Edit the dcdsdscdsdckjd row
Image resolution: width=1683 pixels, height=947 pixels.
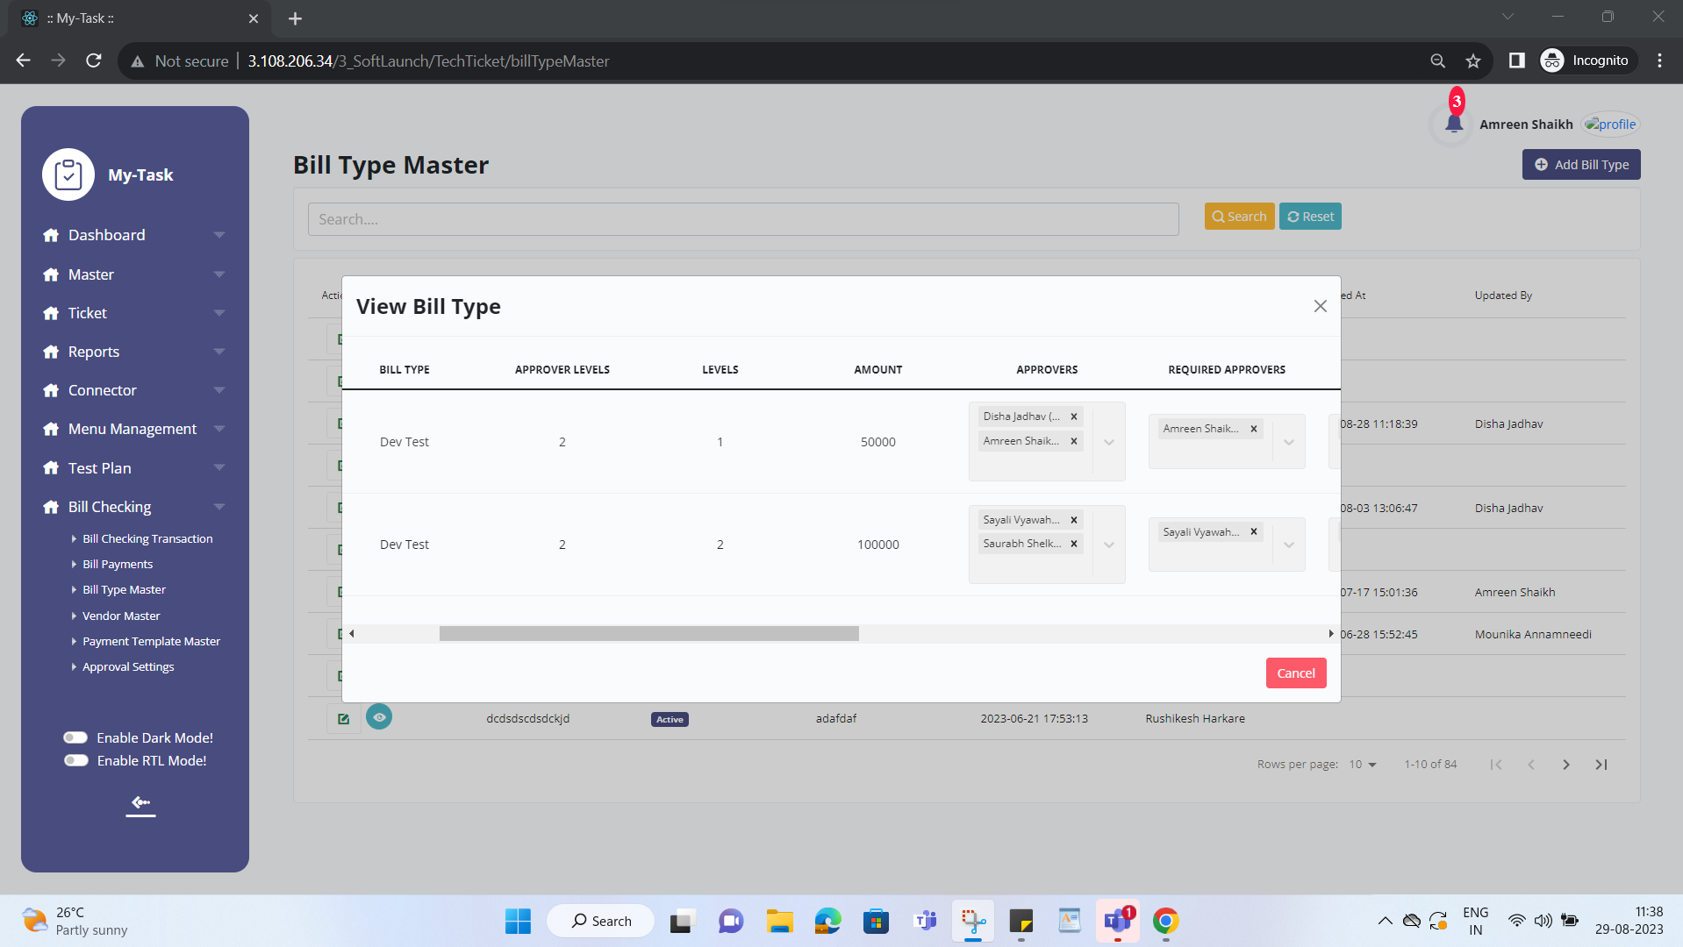pos(343,719)
